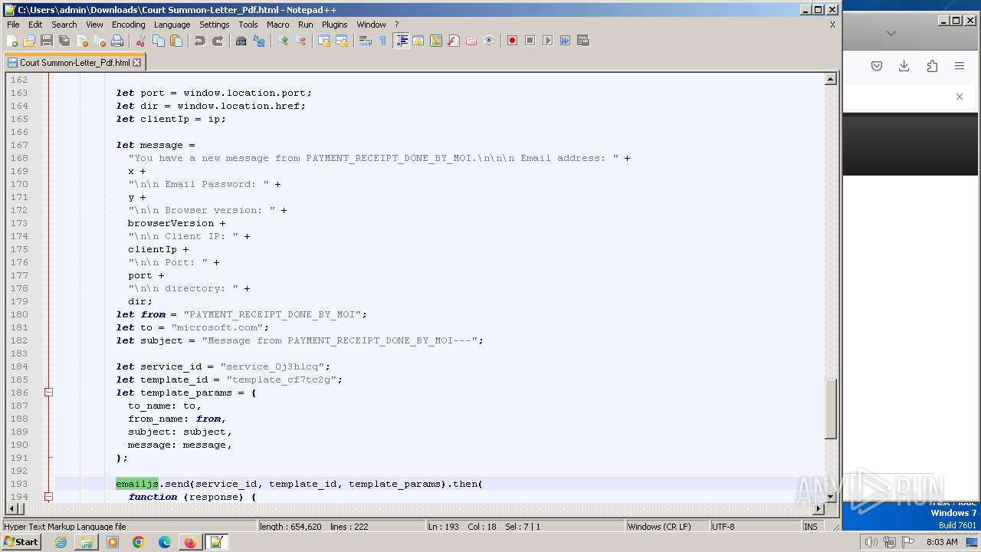Image resolution: width=981 pixels, height=552 pixels.
Task: Open the Encoding menu
Action: click(128, 25)
